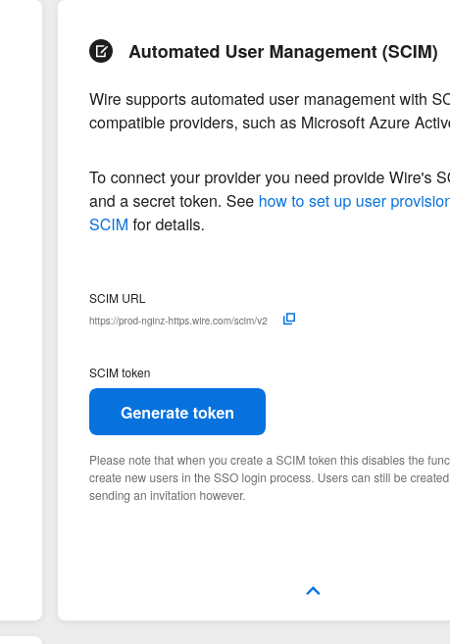Click the partially visible card at the bottom left

tap(21, 640)
